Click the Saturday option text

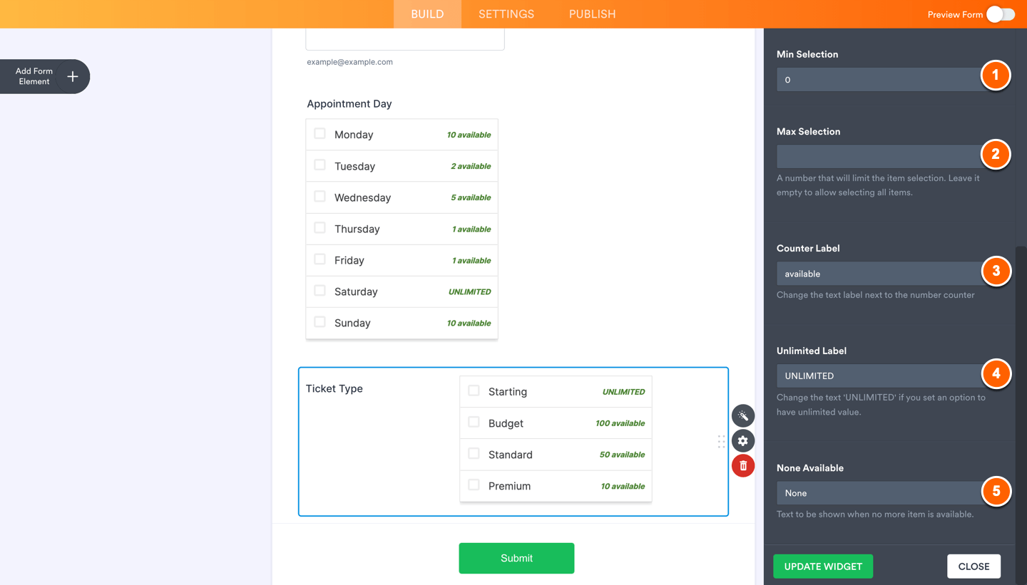coord(356,291)
